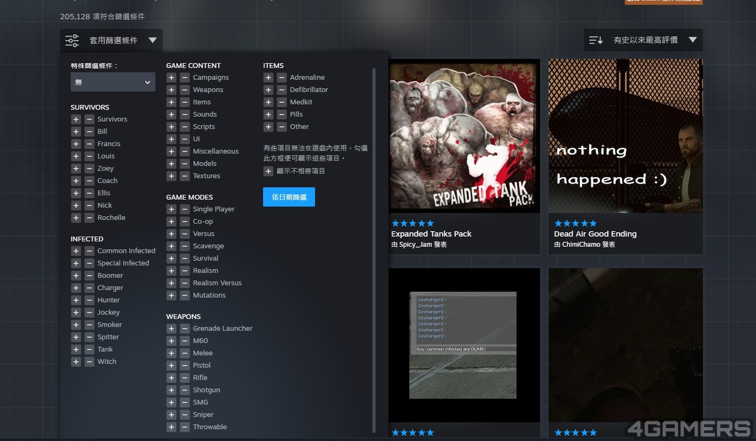Select the Realism Versus filter label
Image resolution: width=756 pixels, height=441 pixels.
click(x=217, y=283)
